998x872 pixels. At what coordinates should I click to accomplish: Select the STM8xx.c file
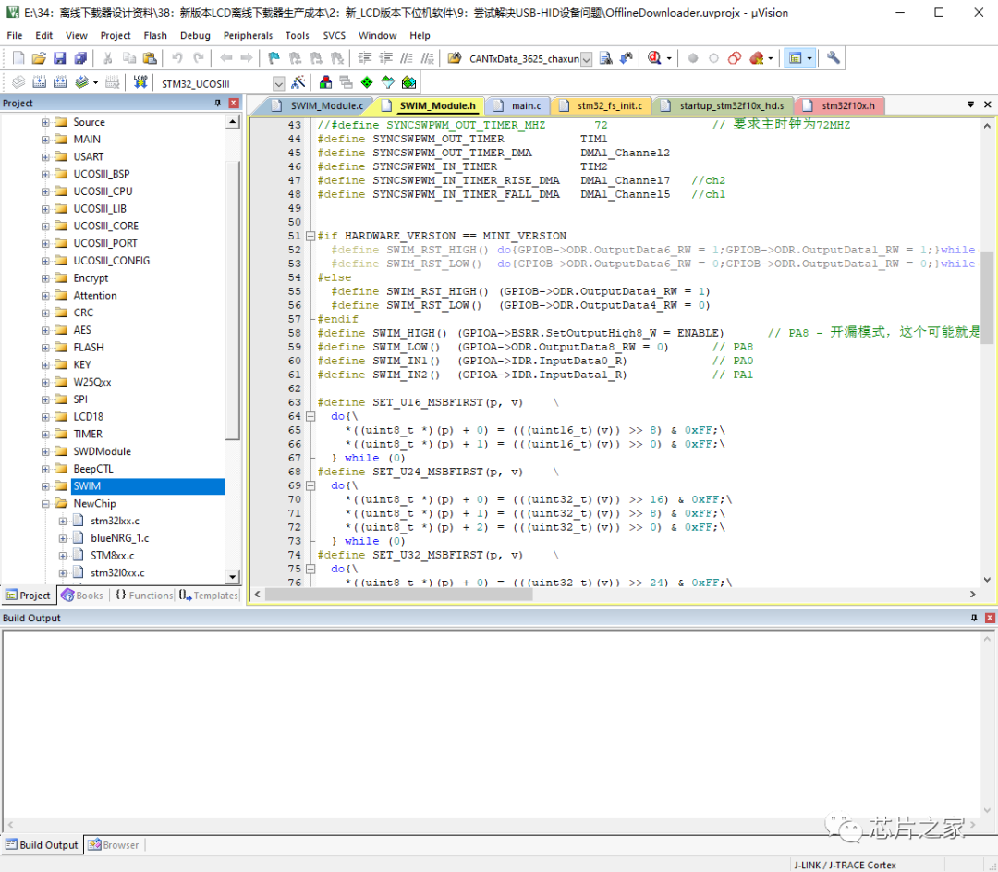112,556
